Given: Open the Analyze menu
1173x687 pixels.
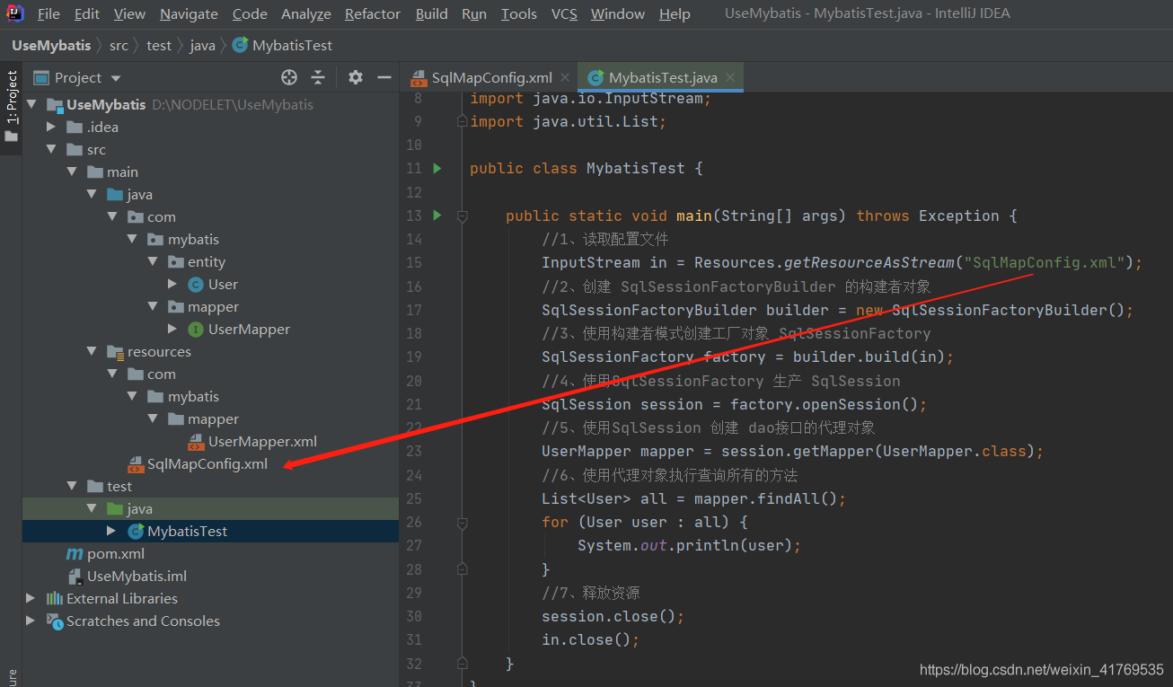Looking at the screenshot, I should pyautogui.click(x=306, y=13).
